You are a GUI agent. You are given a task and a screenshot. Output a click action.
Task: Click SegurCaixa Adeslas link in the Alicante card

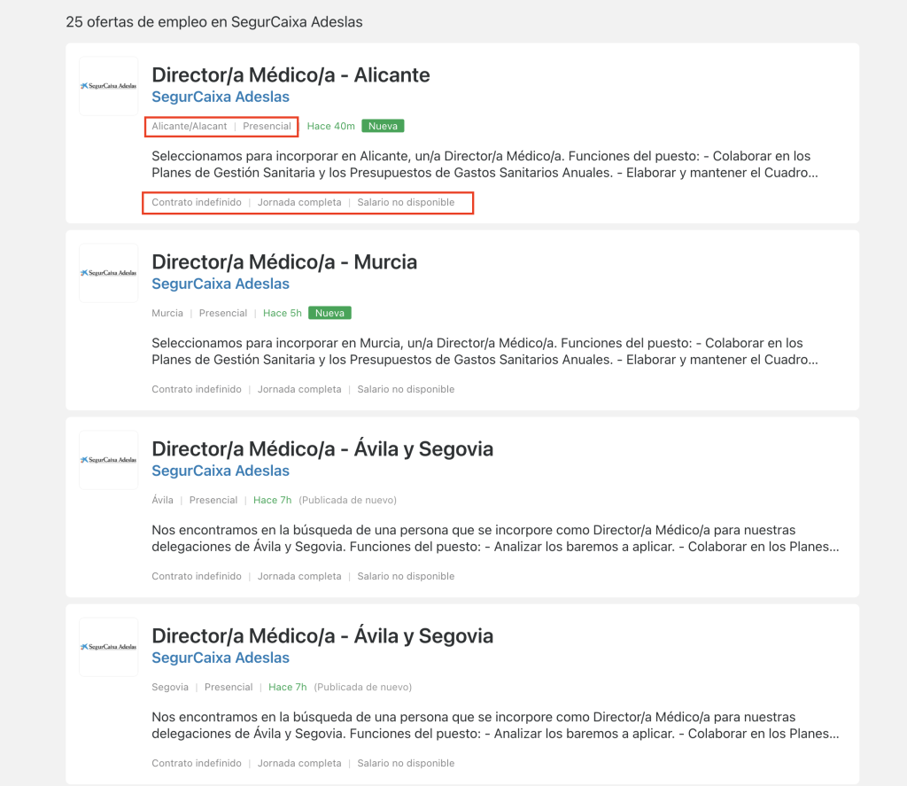(221, 97)
